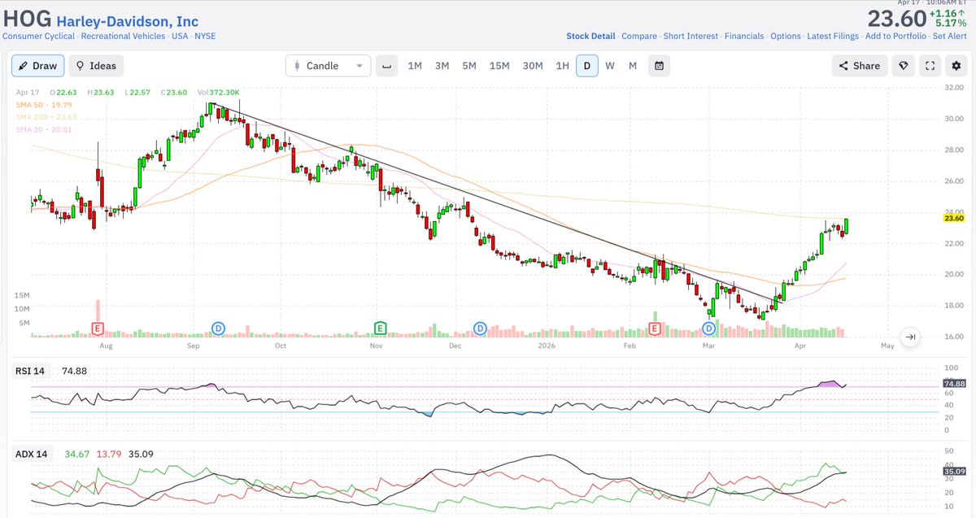This screenshot has height=518, width=976.
Task: Select the 15M timeframe
Action: [499, 66]
